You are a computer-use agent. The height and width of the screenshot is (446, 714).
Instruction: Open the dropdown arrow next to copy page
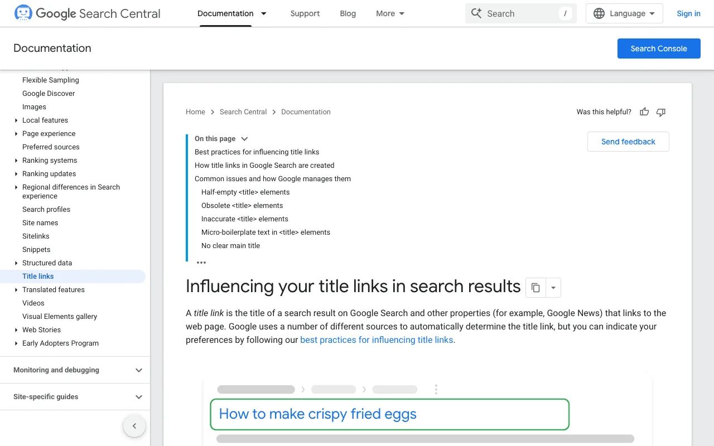point(553,288)
